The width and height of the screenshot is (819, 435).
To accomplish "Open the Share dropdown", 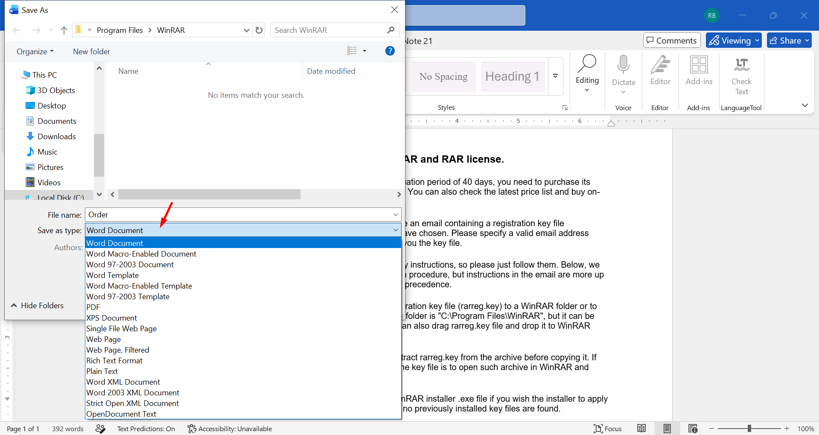I will point(807,41).
